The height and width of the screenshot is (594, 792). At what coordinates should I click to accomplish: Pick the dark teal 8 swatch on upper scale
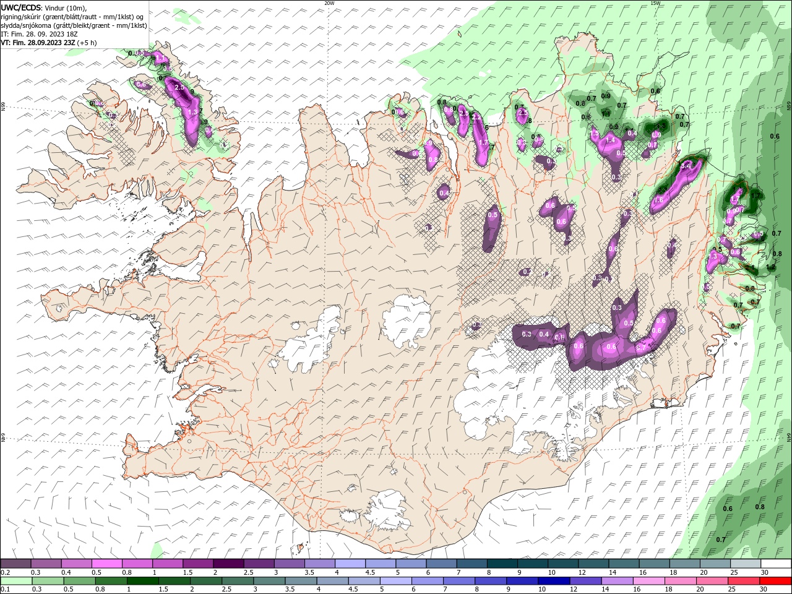pyautogui.click(x=502, y=564)
